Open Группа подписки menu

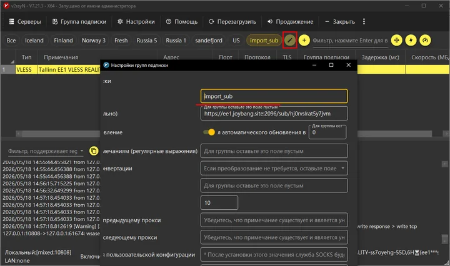point(79,21)
